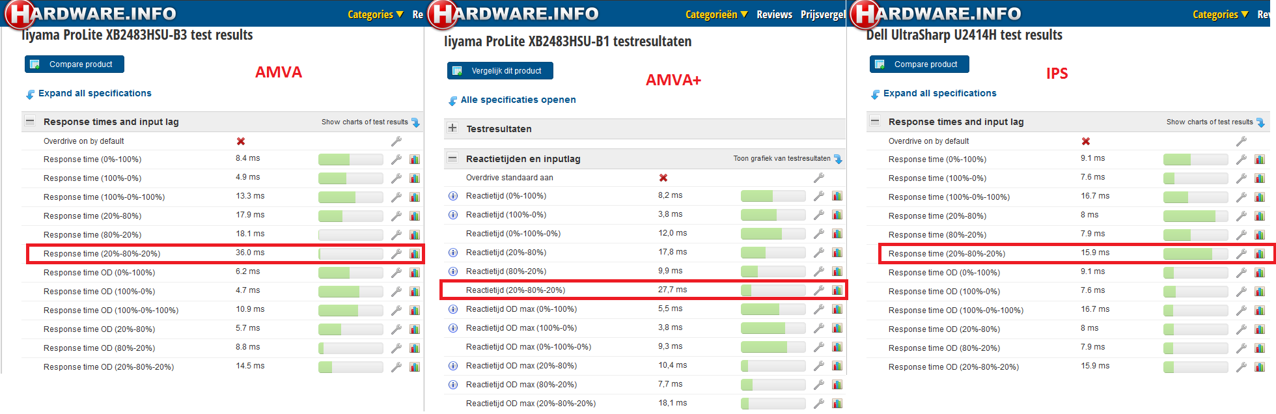
Task: Open chart icon for AMVA Response time (0%-100%) 8.4 ms
Action: (x=415, y=159)
